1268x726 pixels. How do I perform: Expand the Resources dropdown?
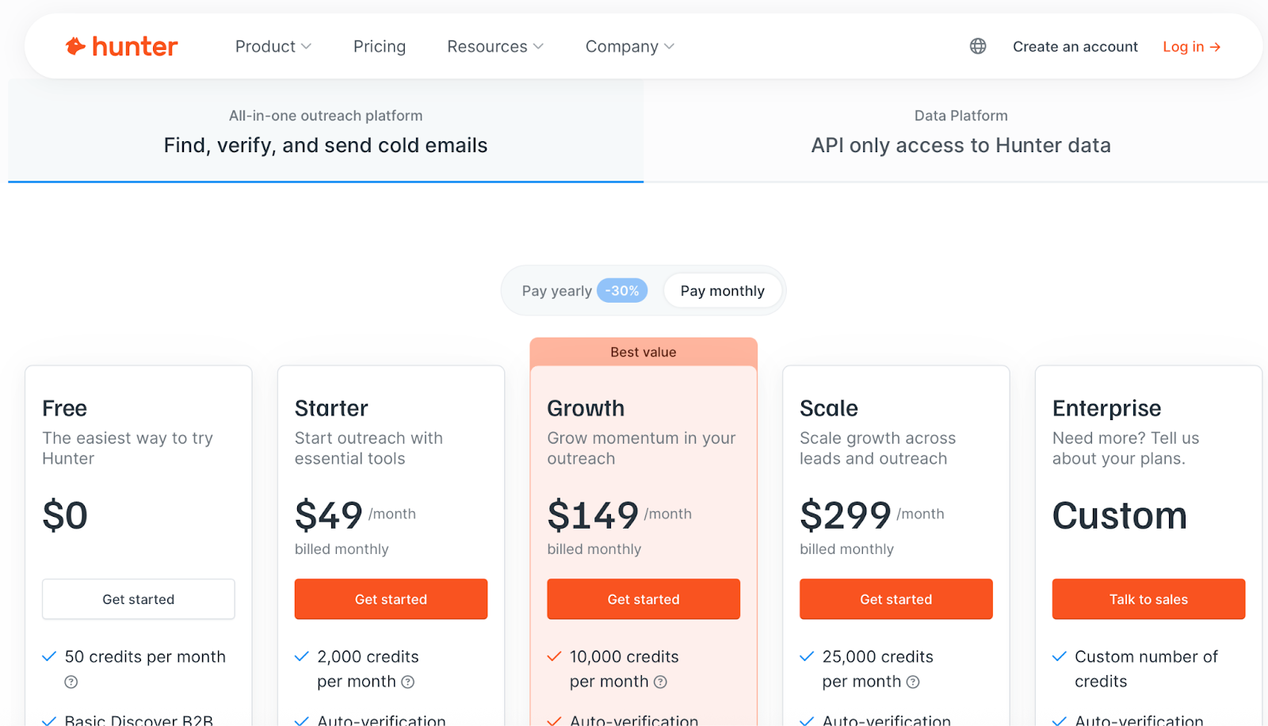coord(495,46)
